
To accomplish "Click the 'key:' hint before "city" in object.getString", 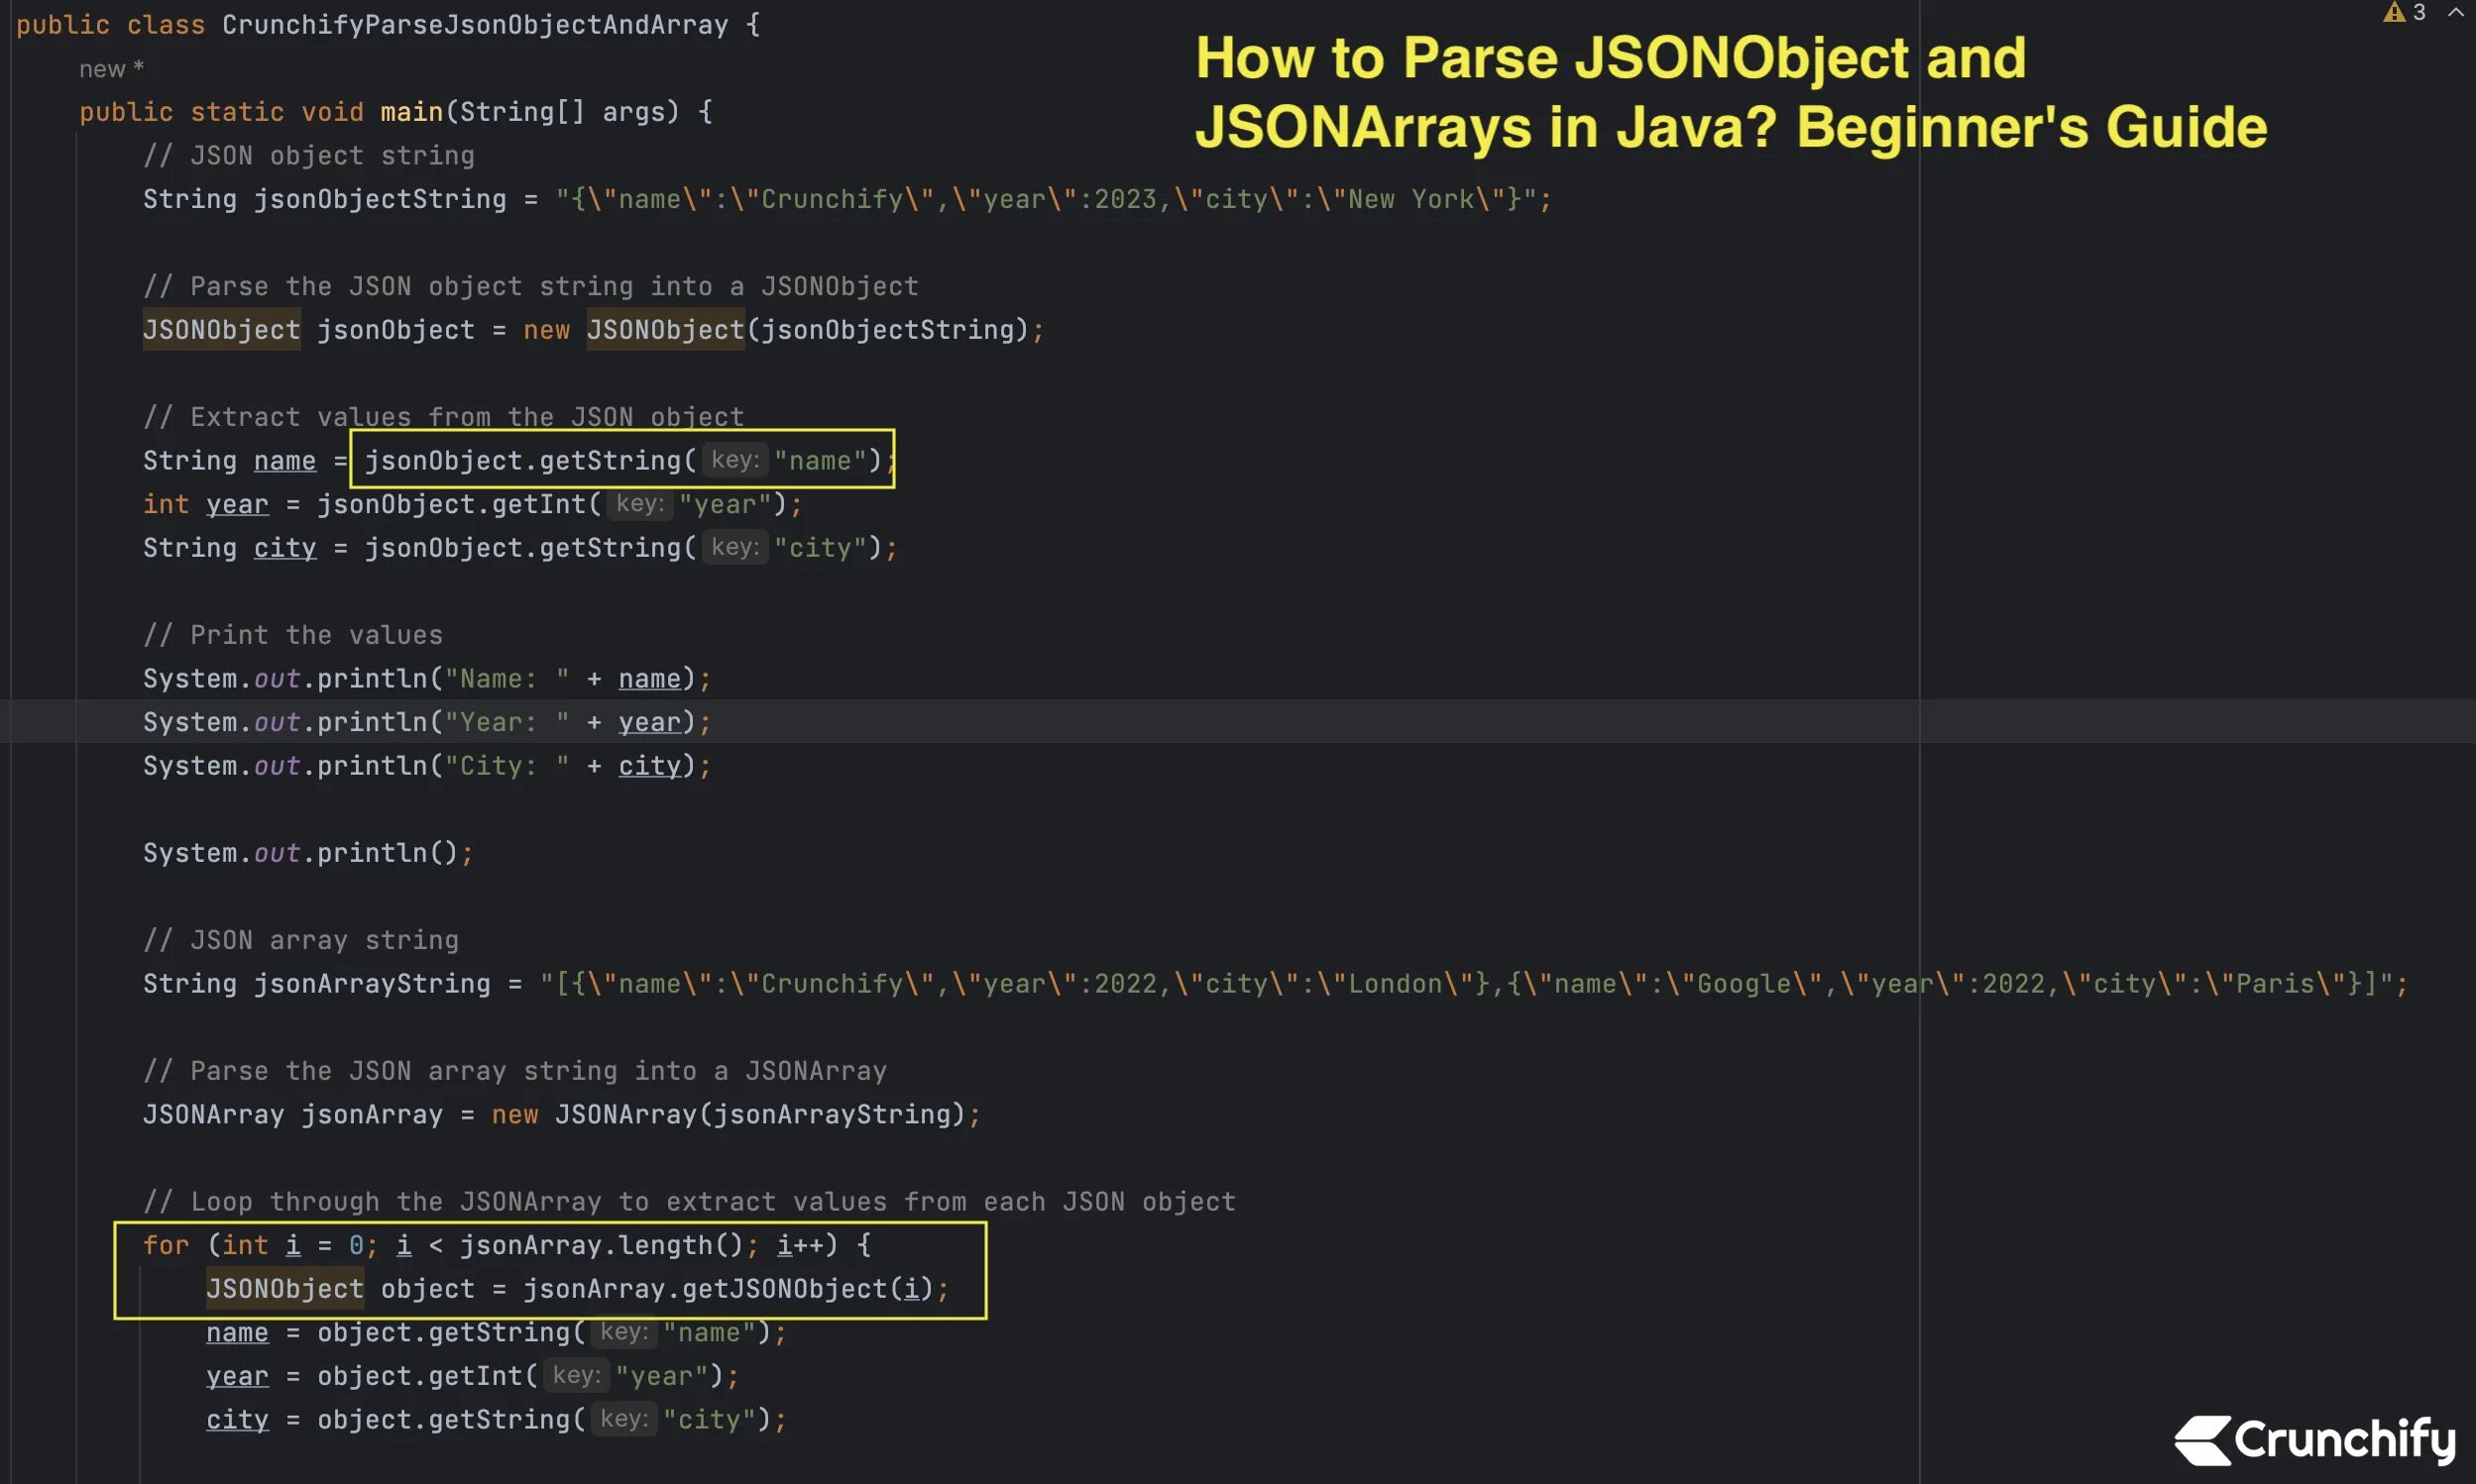I will [x=623, y=1419].
